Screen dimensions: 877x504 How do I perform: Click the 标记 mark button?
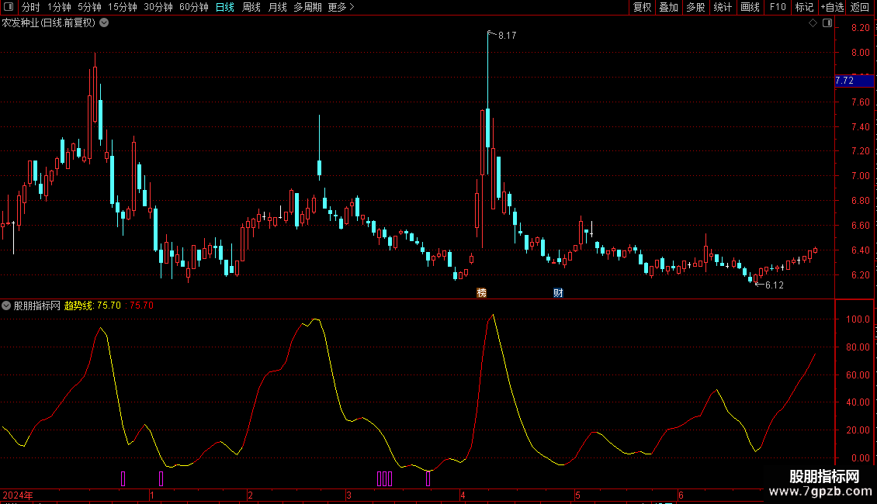(x=804, y=7)
